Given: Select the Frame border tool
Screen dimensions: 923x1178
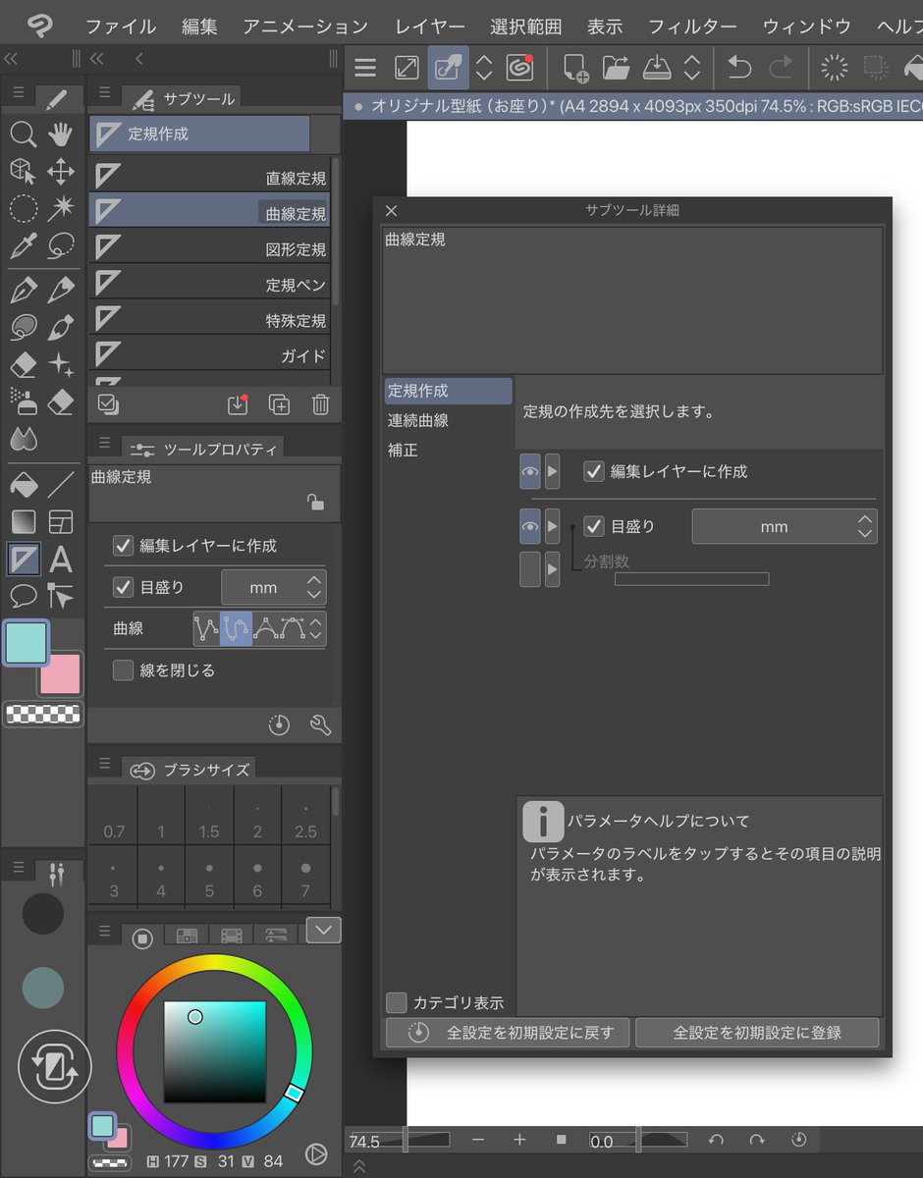Looking at the screenshot, I should pyautogui.click(x=61, y=521).
